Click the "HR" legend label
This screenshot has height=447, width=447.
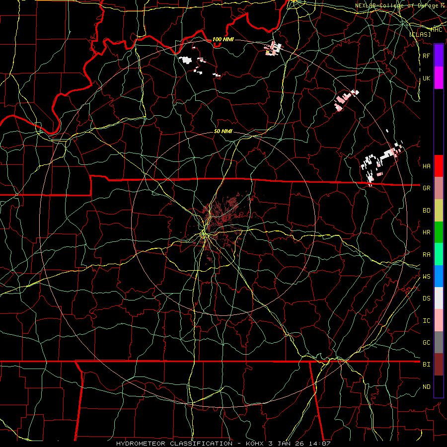tap(426, 232)
